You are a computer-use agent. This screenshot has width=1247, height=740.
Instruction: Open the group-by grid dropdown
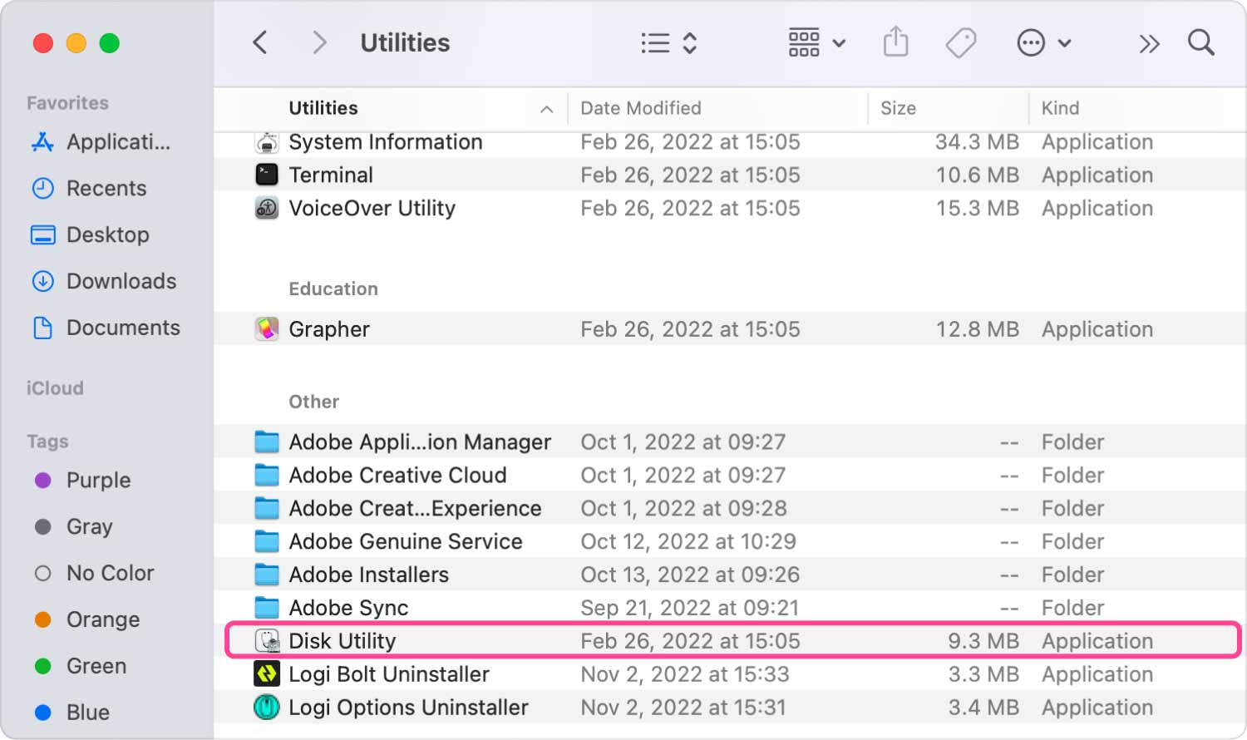[816, 42]
